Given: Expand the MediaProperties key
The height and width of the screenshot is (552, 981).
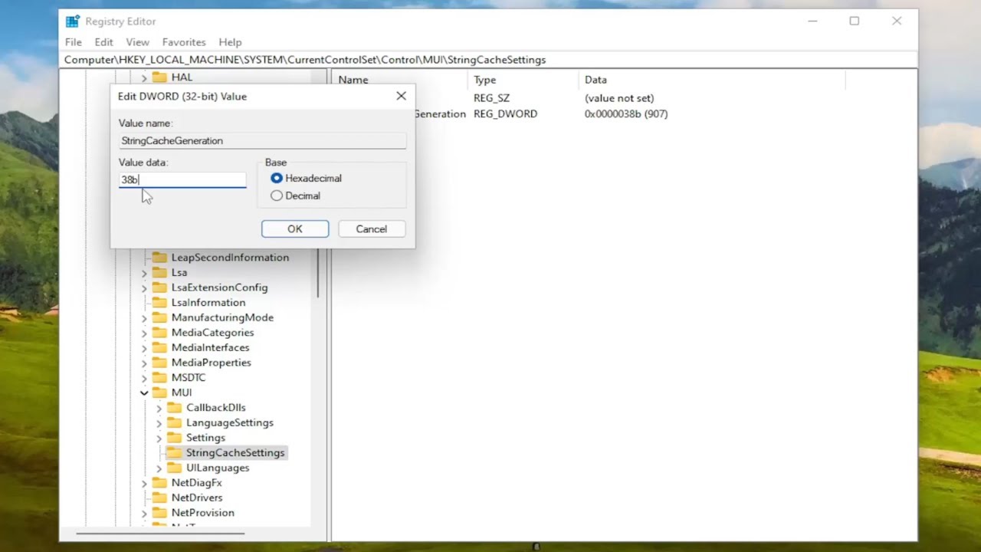Looking at the screenshot, I should pos(144,363).
